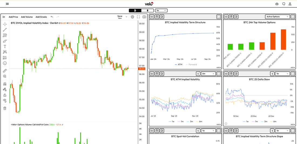The height and width of the screenshot is (144, 297).
Task: Click Add Greeks in chart toolbar
Action: pos(41,17)
